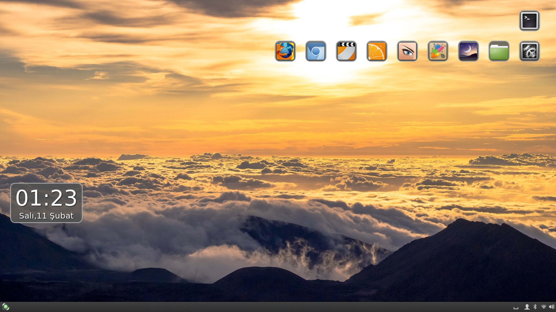Open the paint splash drawing app icon

[438, 51]
